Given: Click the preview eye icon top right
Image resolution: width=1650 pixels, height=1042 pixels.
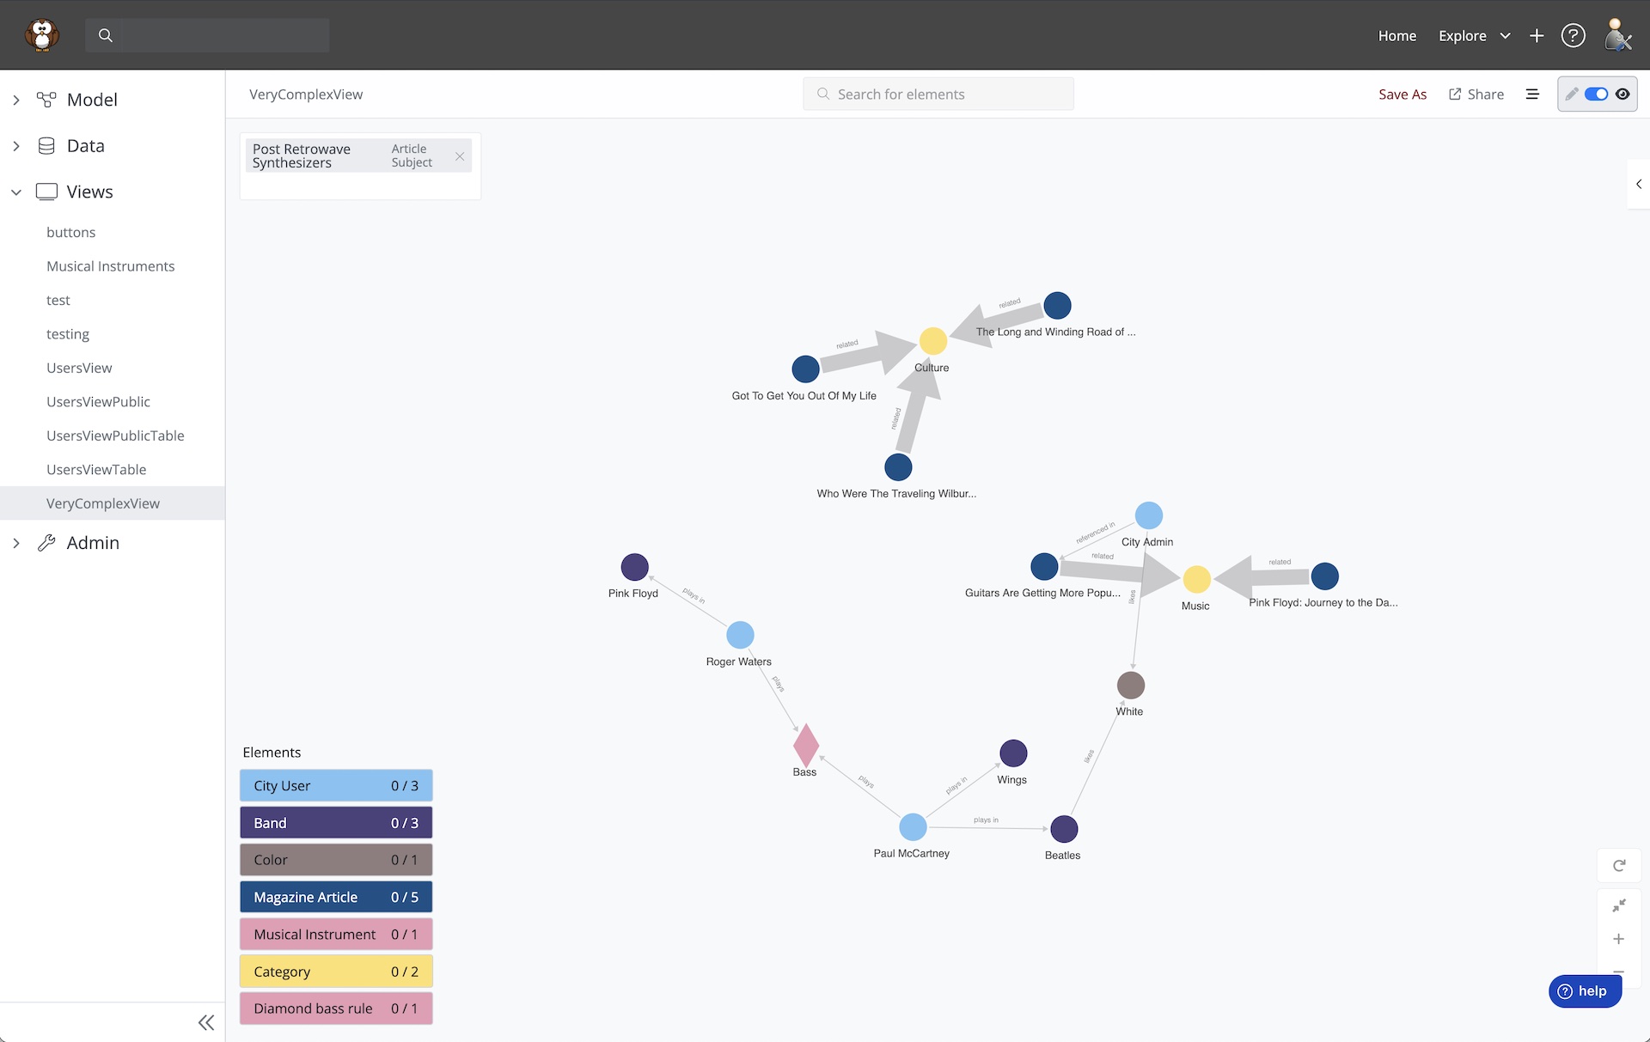Looking at the screenshot, I should click(1622, 94).
